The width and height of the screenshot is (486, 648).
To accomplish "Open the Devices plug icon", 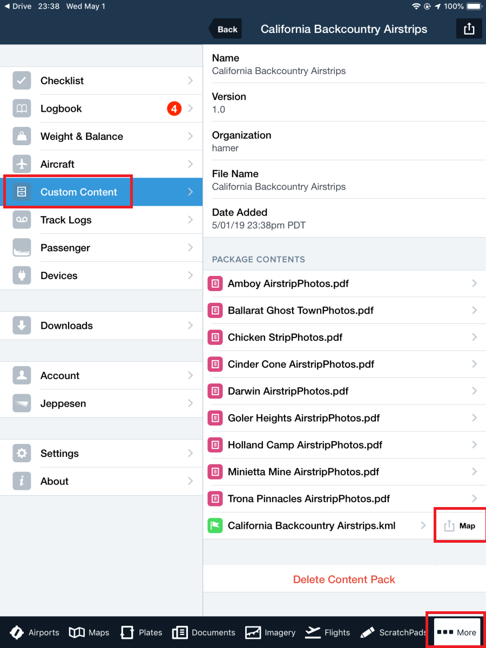I will point(22,275).
